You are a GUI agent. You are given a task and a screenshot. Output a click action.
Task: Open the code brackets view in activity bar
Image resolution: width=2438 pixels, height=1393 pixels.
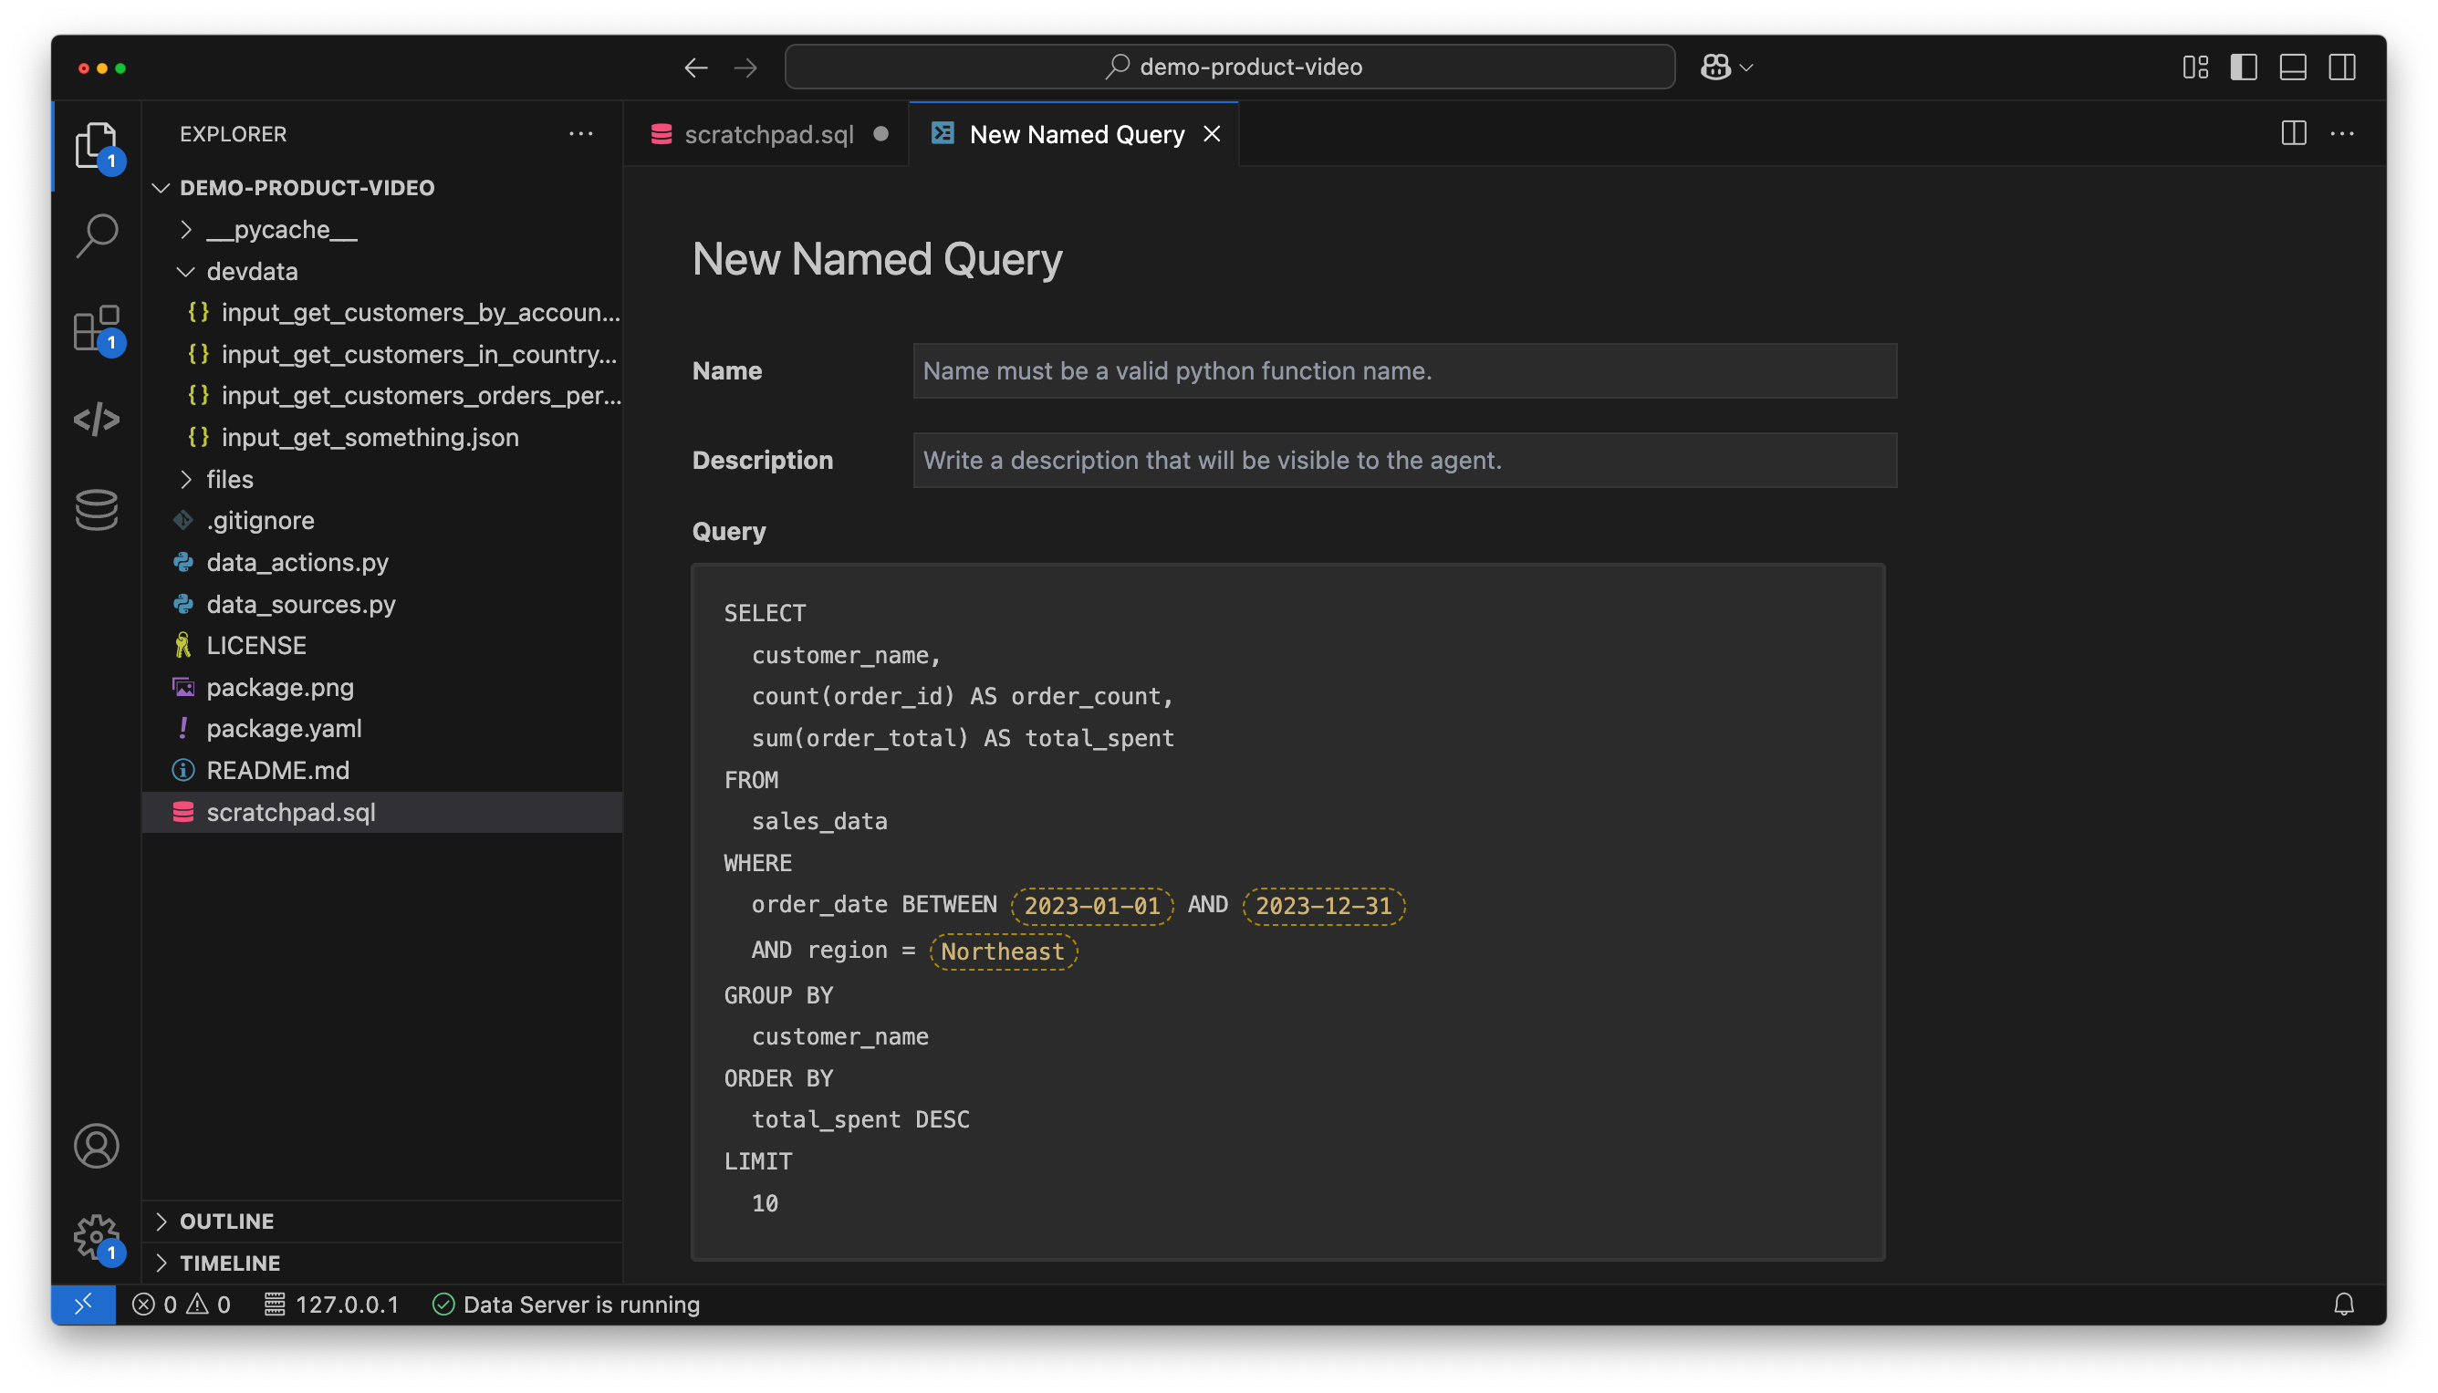pos(97,419)
